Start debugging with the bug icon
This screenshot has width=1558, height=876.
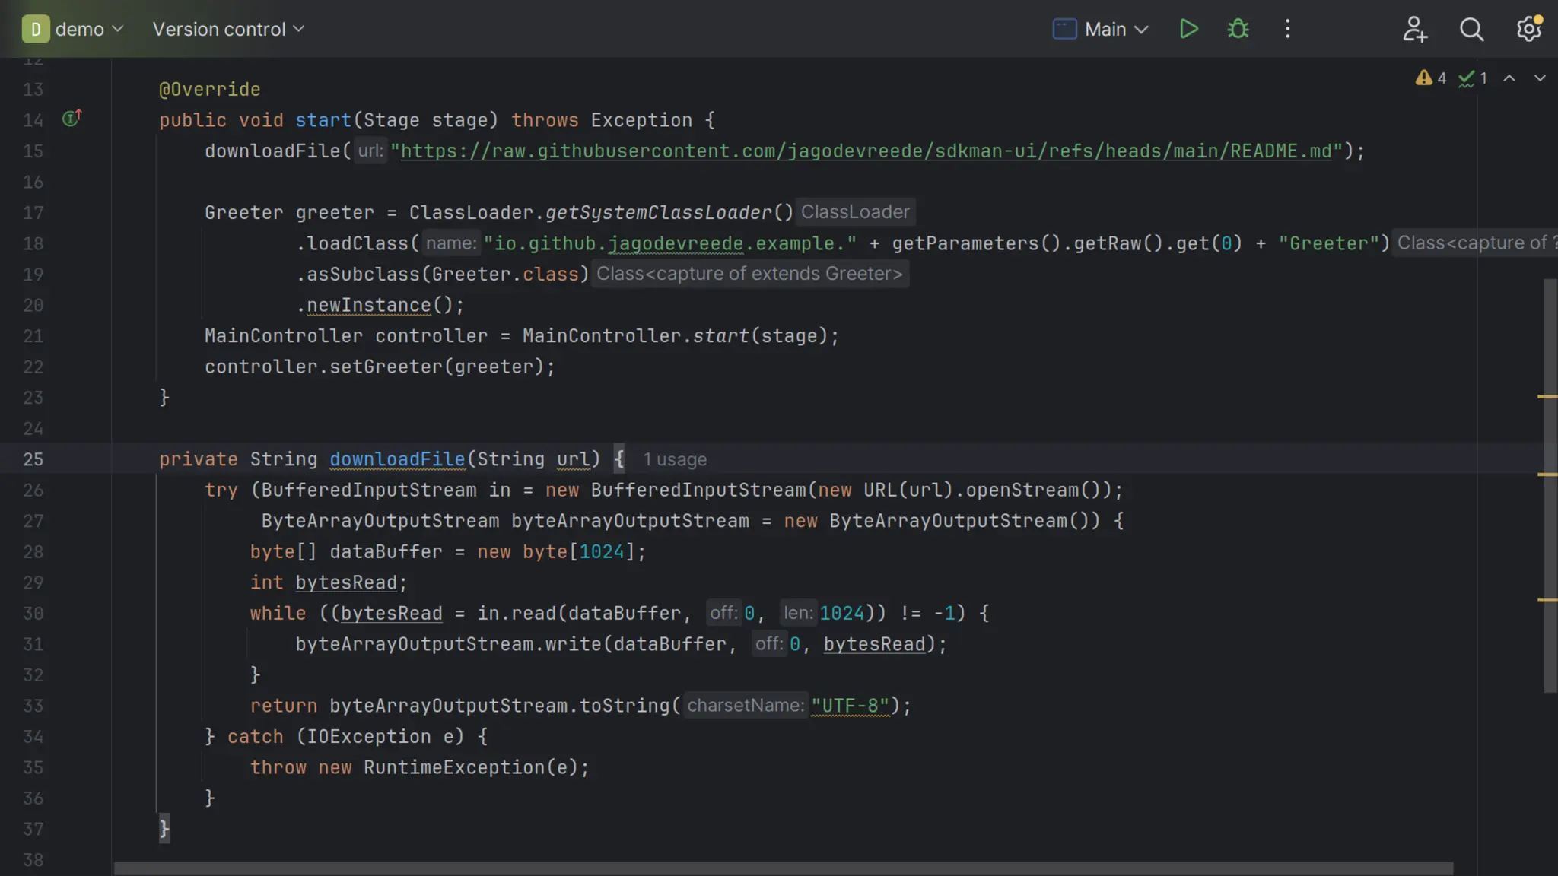(1238, 29)
